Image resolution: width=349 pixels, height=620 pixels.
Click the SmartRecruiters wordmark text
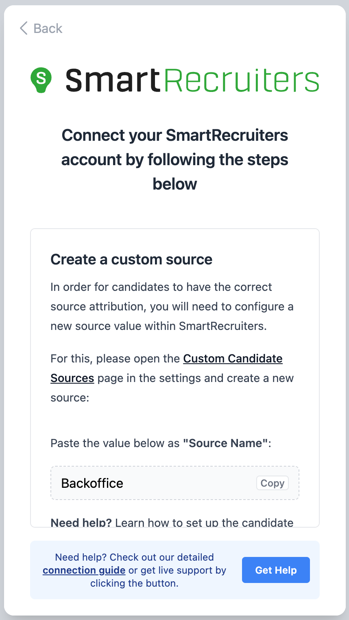[x=192, y=80]
